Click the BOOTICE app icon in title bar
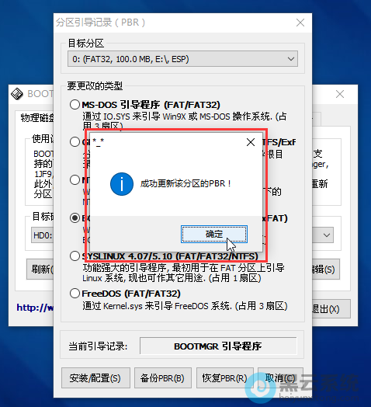This screenshot has width=371, height=407. pos(17,94)
